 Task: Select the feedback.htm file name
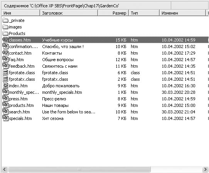[22, 66]
